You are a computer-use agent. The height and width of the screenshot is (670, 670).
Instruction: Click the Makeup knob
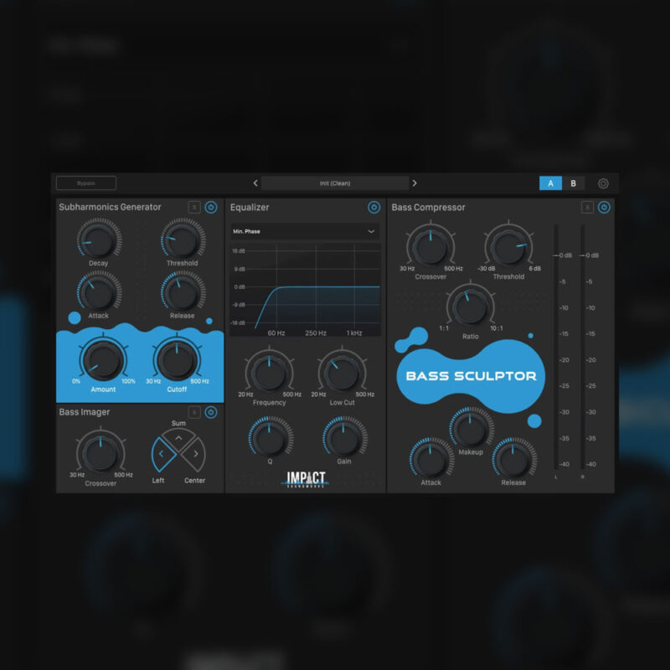tap(471, 428)
